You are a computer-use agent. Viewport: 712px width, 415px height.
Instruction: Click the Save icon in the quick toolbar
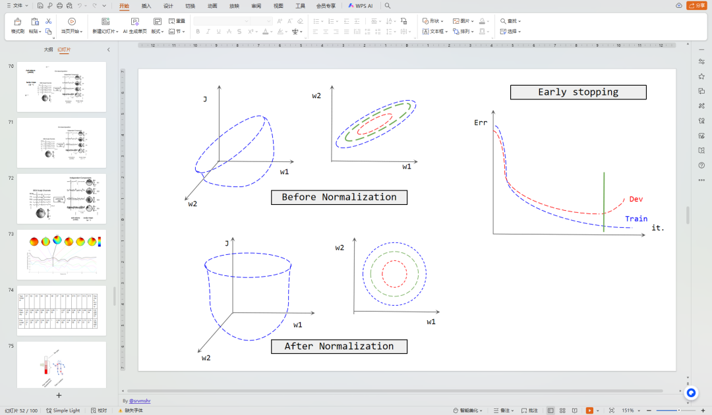tap(40, 6)
